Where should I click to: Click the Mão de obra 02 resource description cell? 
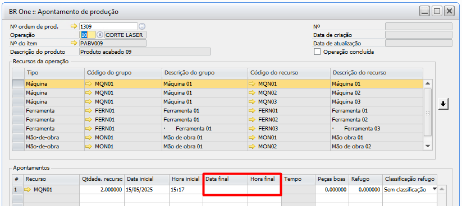coord(377,146)
